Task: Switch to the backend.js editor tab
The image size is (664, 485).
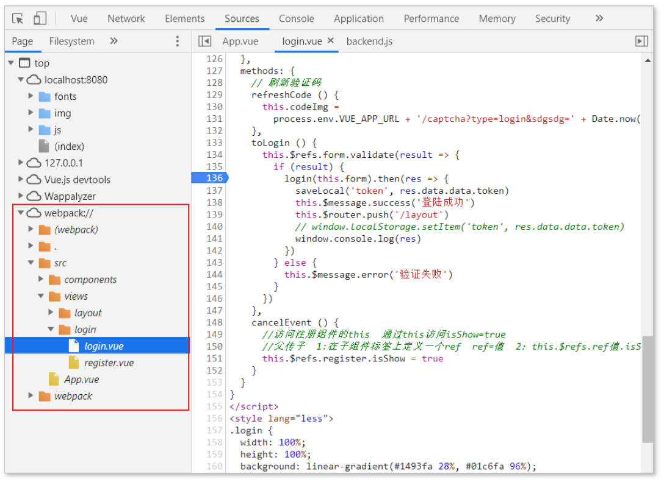Action: pyautogui.click(x=369, y=41)
